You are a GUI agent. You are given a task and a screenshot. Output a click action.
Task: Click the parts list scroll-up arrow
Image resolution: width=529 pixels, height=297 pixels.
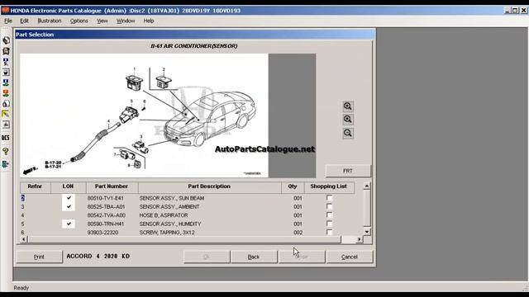[x=367, y=186]
